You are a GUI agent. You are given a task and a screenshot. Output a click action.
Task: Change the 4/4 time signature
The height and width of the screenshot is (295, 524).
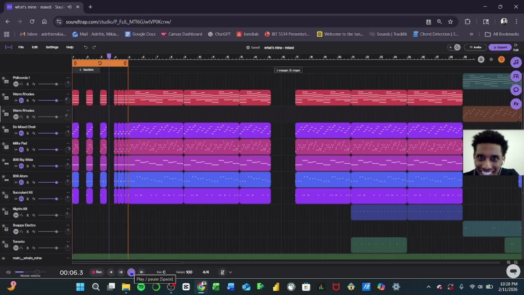[x=206, y=272]
